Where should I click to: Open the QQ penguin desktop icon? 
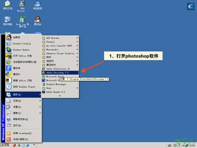(x=38, y=19)
